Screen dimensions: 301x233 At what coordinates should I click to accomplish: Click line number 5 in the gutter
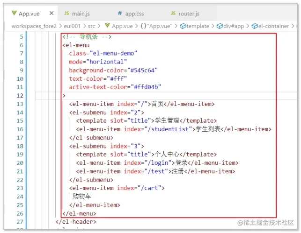tap(22, 37)
